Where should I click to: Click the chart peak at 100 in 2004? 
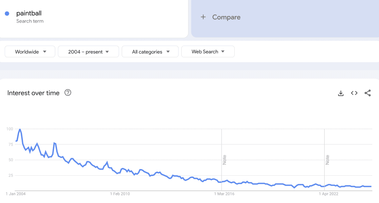click(x=20, y=129)
